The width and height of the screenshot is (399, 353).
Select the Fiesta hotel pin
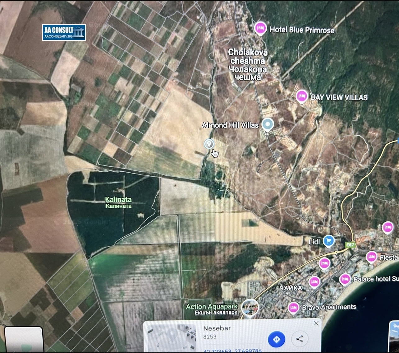pyautogui.click(x=371, y=257)
